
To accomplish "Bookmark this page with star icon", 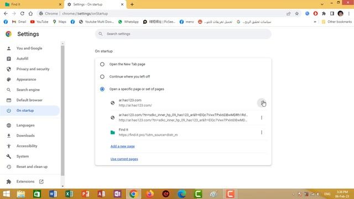I will tap(297, 14).
